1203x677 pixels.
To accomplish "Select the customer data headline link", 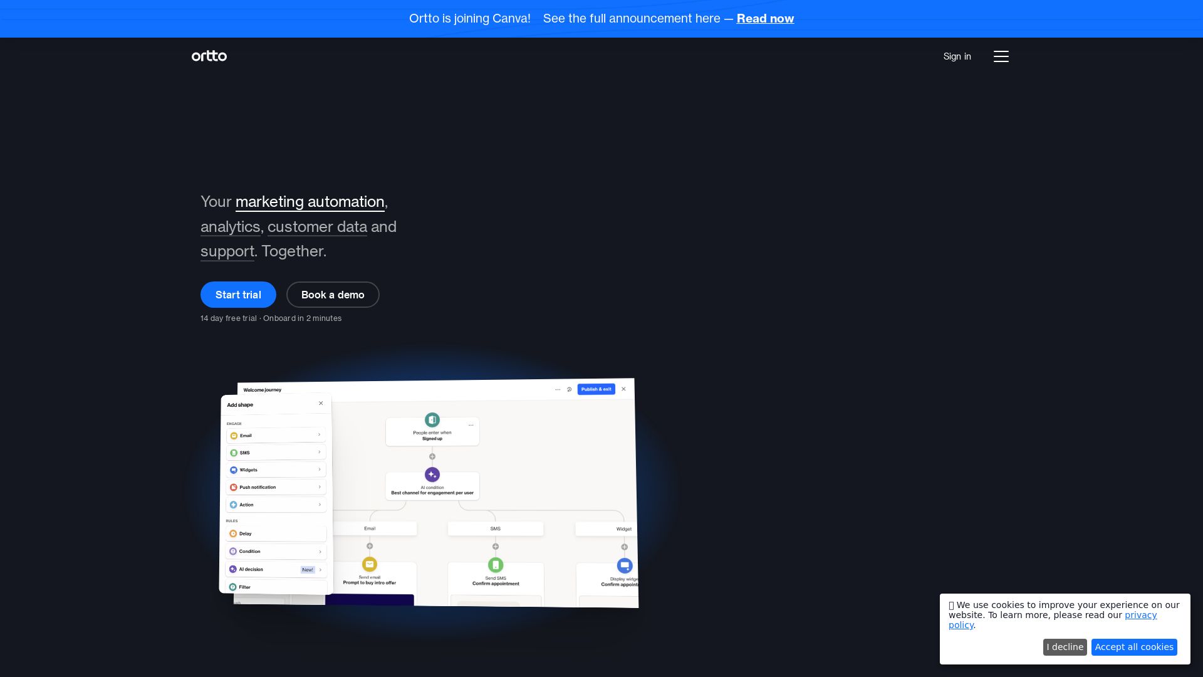I will pos(317,227).
